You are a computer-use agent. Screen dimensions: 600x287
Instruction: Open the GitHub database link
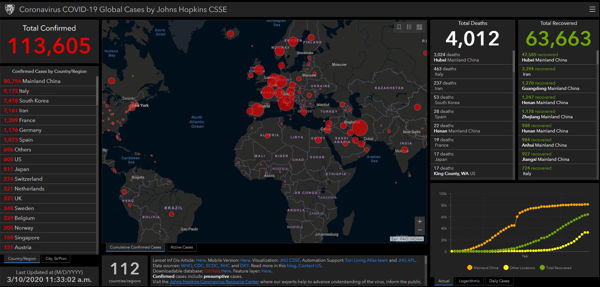pyautogui.click(x=212, y=271)
